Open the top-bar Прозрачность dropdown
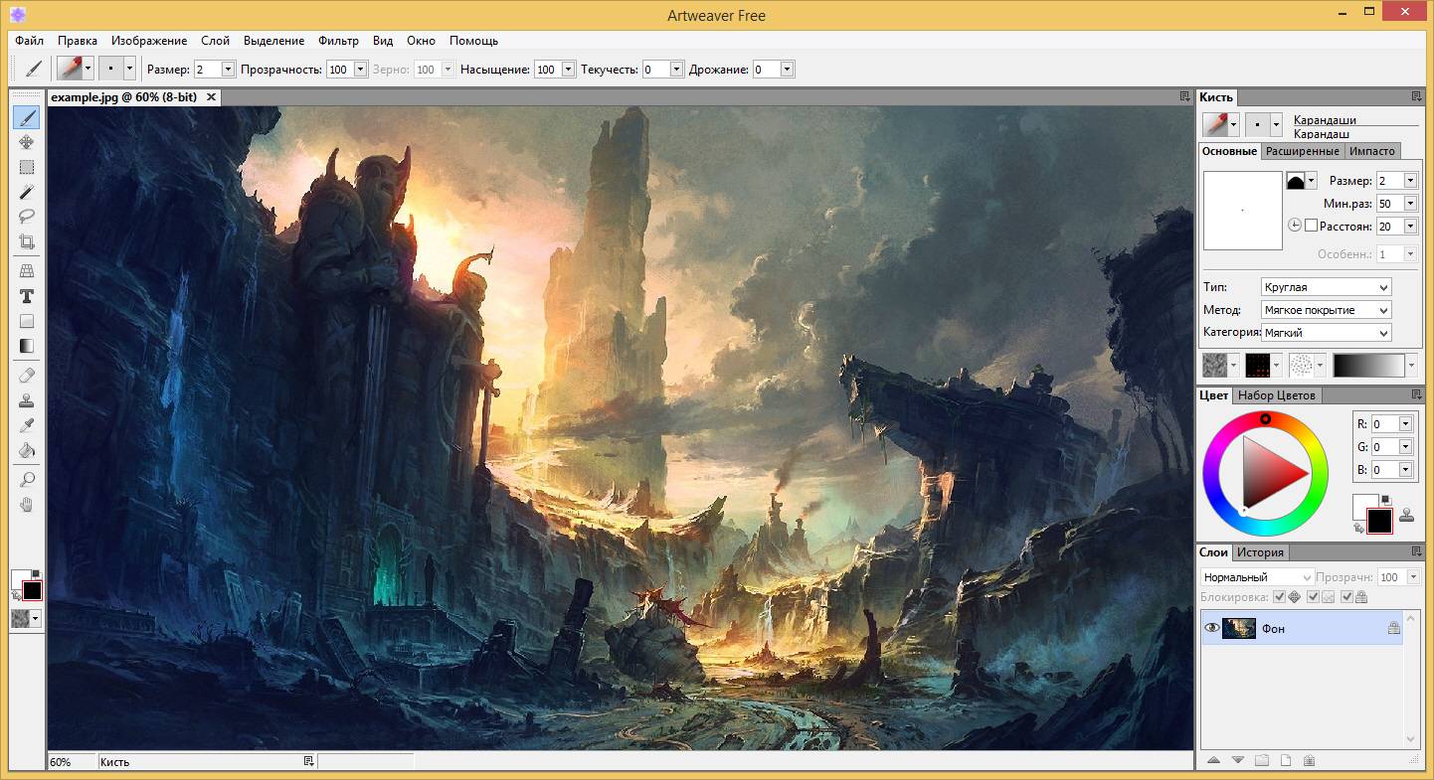1434x780 pixels. [x=359, y=70]
